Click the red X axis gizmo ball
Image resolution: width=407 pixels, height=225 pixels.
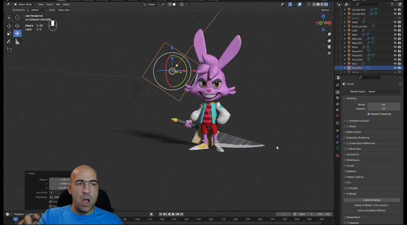click(x=329, y=23)
